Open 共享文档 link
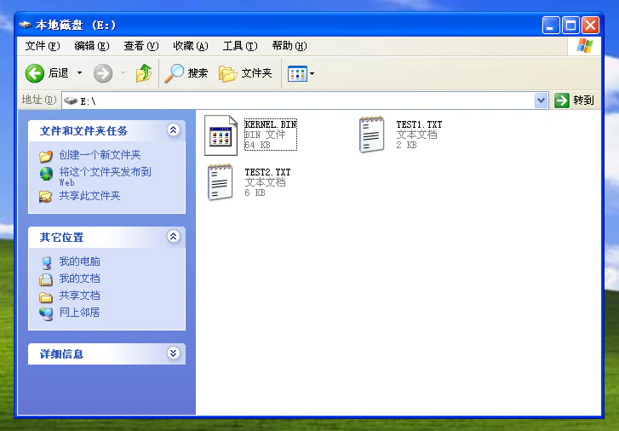Screen dimensions: 619x431 pos(79,296)
